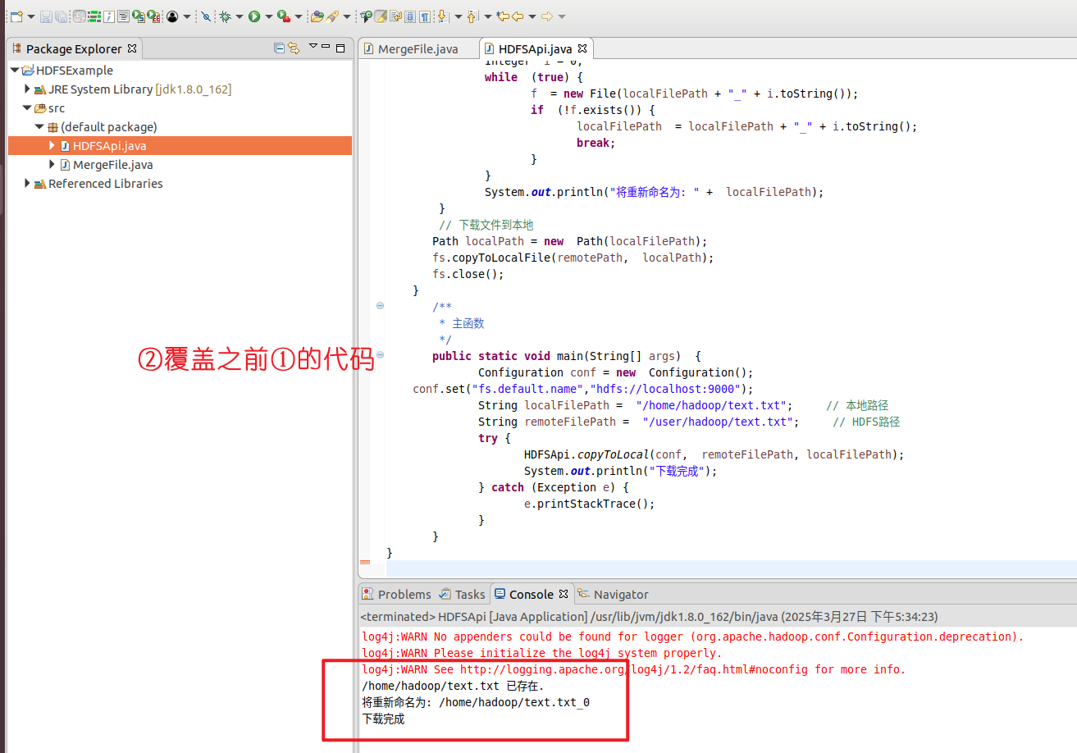The image size is (1077, 753).
Task: Click the New file wizard icon
Action: 16,16
